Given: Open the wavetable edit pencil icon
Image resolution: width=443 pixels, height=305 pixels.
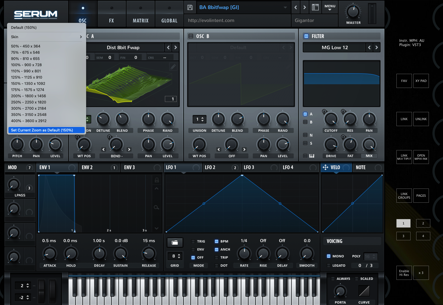Looking at the screenshot, I should pos(173,67).
